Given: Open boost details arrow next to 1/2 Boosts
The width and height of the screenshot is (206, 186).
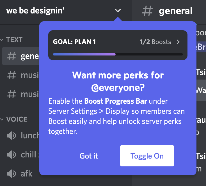Looking at the screenshot, I should 178,42.
